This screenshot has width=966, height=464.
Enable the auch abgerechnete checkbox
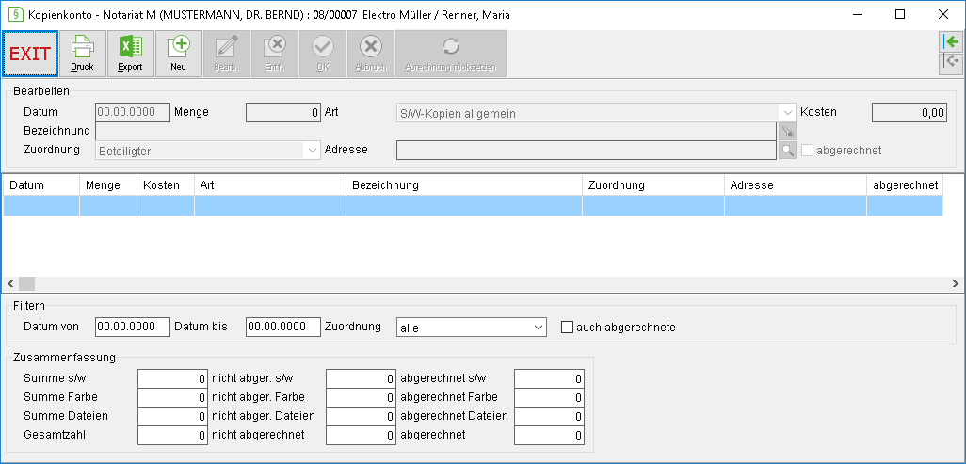pyautogui.click(x=567, y=328)
